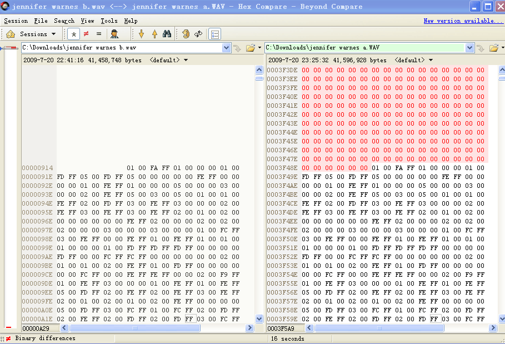This screenshot has width=505, height=344.
Task: Open left pane <default> encoding dropdown
Action: pos(169,60)
